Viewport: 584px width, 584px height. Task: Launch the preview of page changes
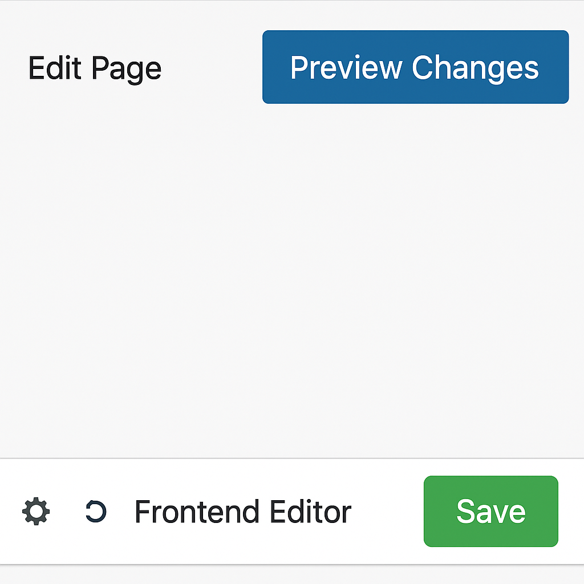415,67
